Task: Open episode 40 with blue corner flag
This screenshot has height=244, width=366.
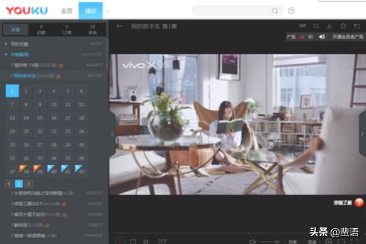Action: 54,171
